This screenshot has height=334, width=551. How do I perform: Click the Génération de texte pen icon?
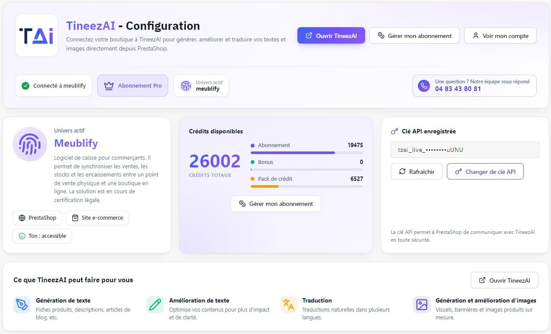[x=22, y=305]
